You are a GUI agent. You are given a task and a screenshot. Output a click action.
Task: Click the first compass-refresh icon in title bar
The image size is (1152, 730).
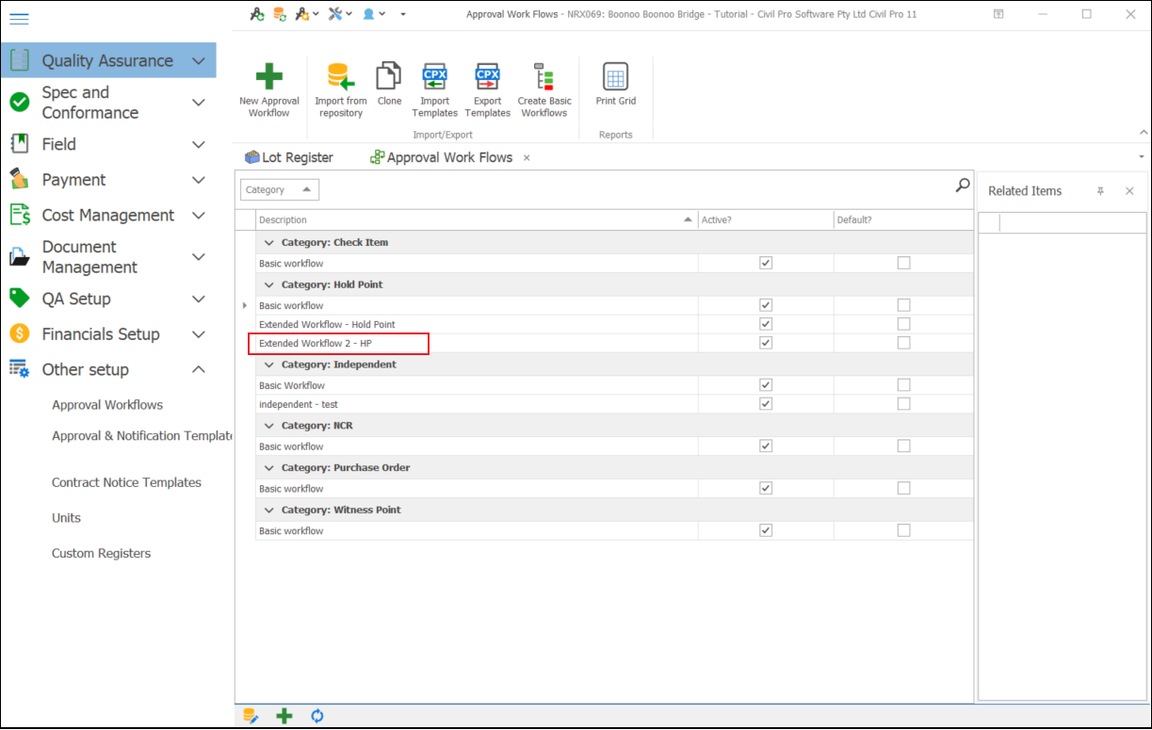(x=256, y=14)
